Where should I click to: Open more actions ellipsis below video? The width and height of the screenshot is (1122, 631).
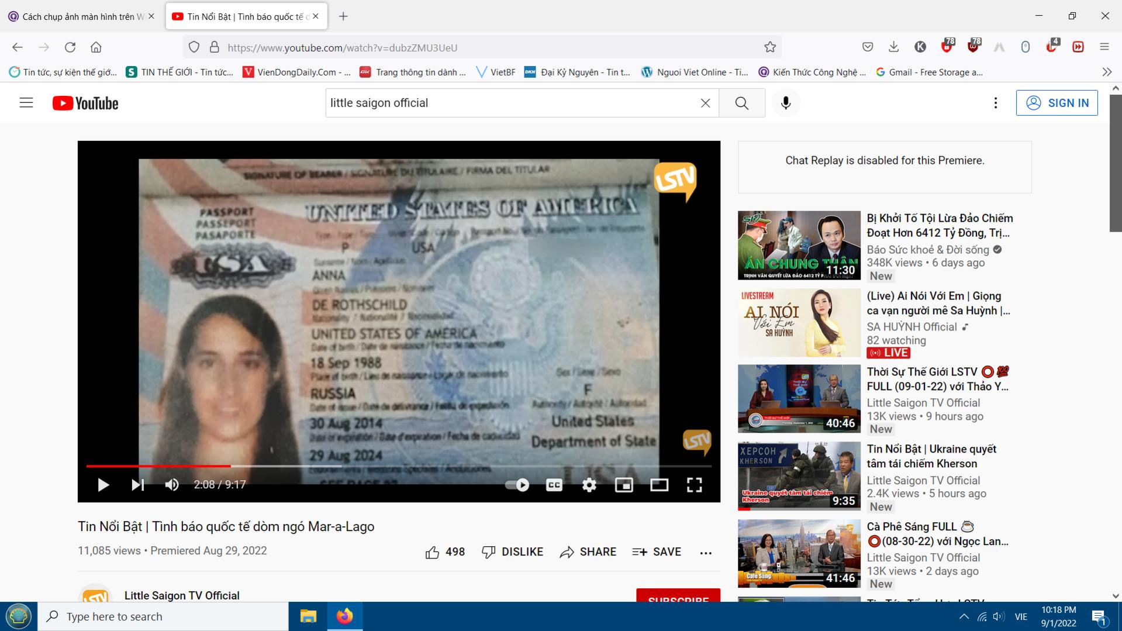pyautogui.click(x=706, y=553)
